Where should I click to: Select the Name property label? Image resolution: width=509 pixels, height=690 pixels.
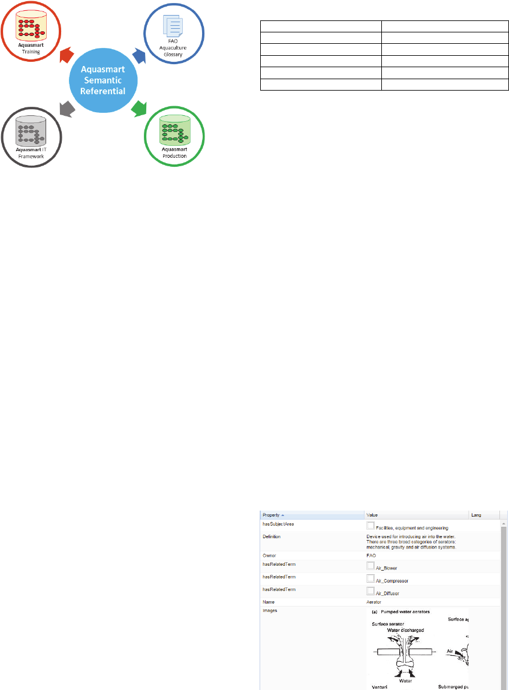click(268, 602)
